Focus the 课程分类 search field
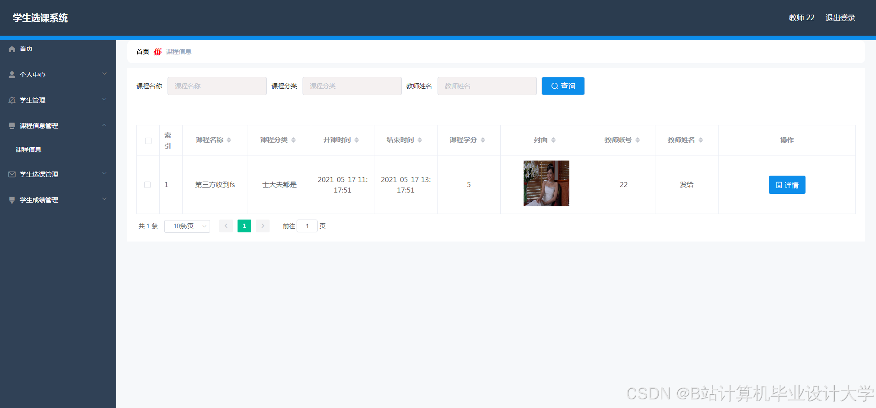This screenshot has height=408, width=876. pos(352,86)
